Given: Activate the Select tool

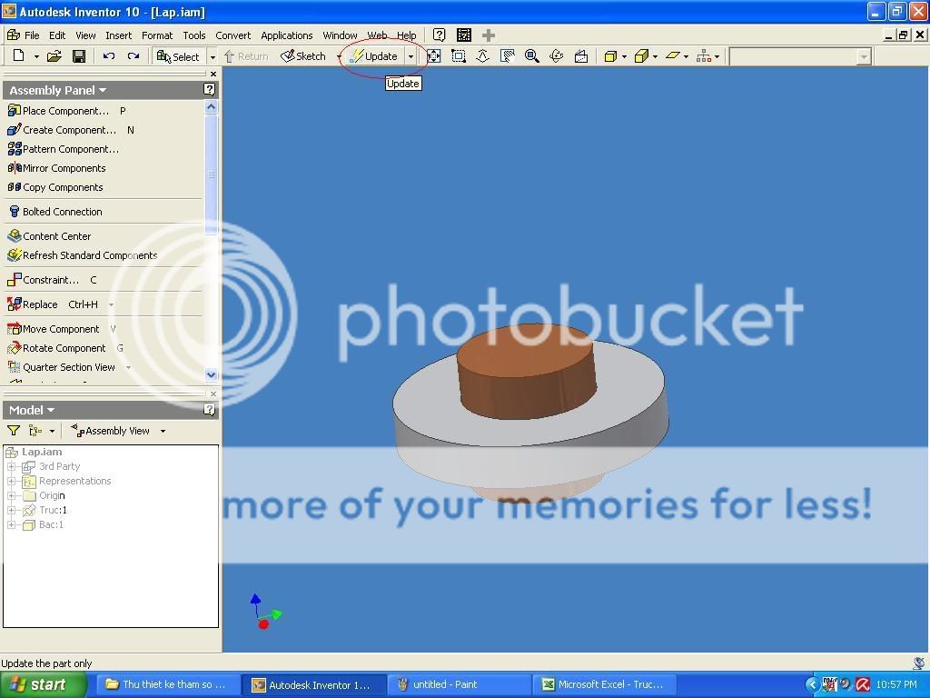Looking at the screenshot, I should tap(178, 56).
